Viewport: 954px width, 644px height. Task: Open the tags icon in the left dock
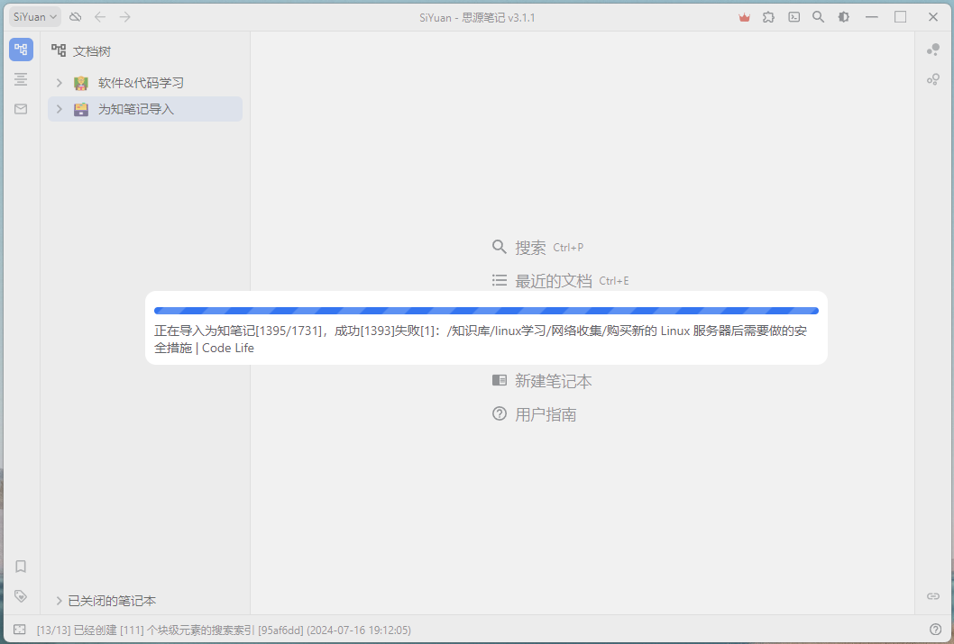(20, 595)
